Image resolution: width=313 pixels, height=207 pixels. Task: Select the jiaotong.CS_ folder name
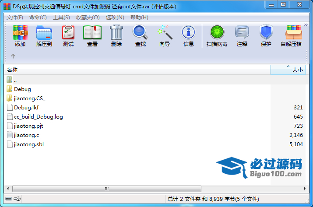(x=30, y=98)
